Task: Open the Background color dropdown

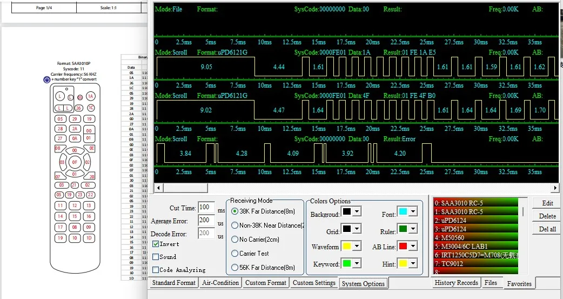Action: pos(357,211)
